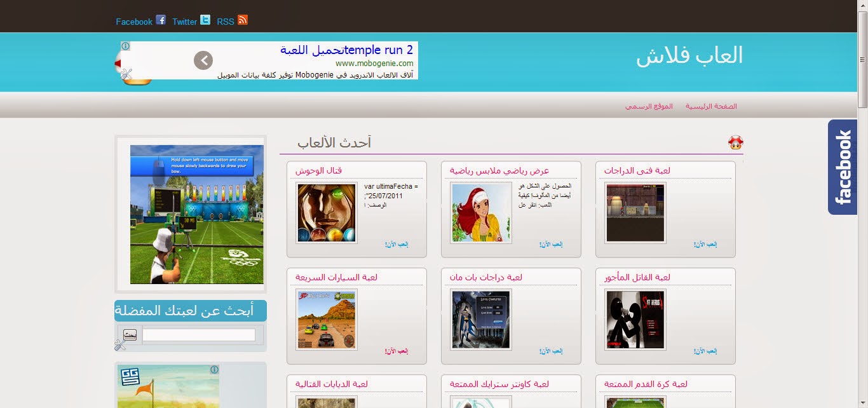The image size is (868, 408).
Task: Click the stickman hitman game thumbnail
Action: coord(635,320)
